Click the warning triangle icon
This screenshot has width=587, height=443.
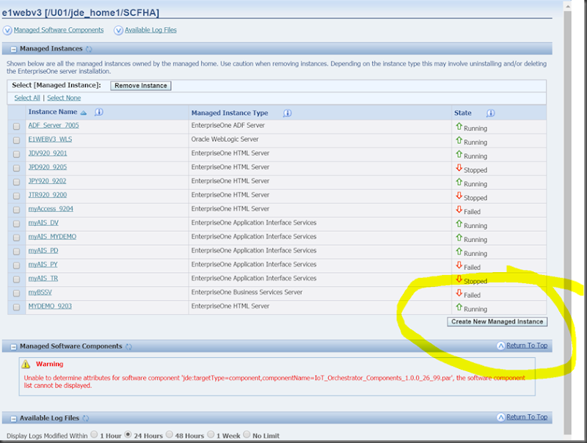(26, 364)
